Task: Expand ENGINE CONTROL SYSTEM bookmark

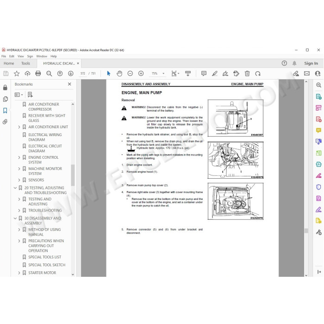Action: [19, 157]
